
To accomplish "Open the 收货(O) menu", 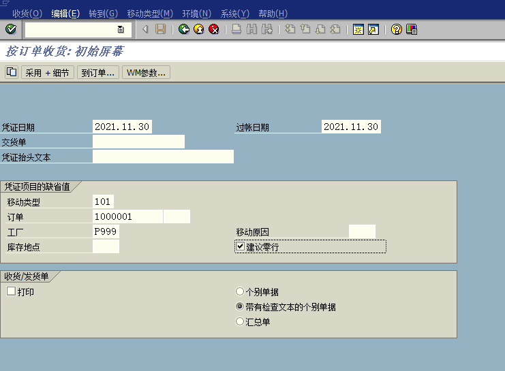I will coord(27,14).
